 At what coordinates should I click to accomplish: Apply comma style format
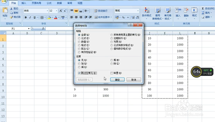(128, 18)
